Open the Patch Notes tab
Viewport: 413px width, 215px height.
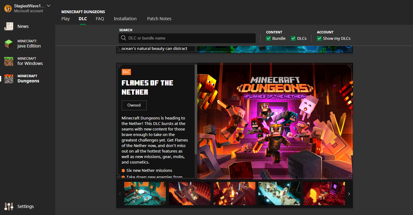click(x=159, y=19)
